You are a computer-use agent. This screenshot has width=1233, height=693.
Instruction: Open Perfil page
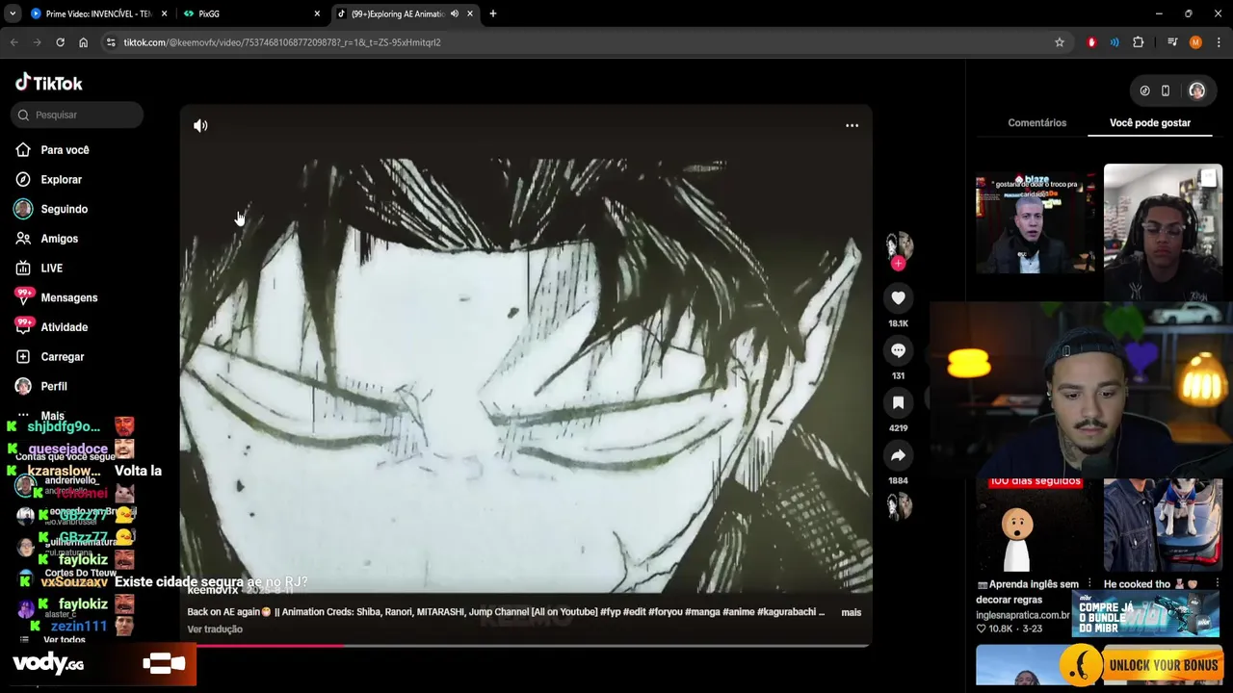click(53, 386)
